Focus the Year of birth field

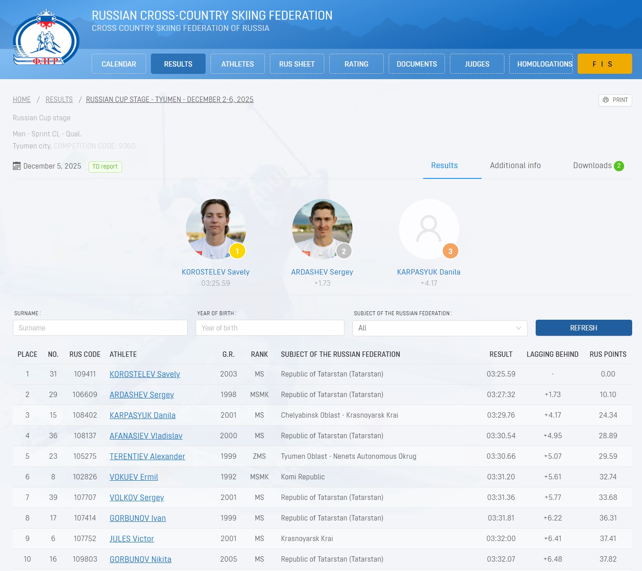pyautogui.click(x=270, y=328)
